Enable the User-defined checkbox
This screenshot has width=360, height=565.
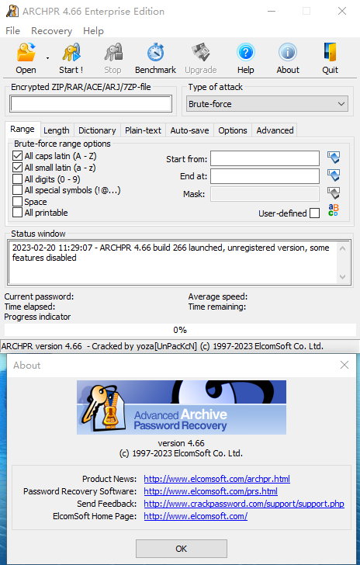pyautogui.click(x=314, y=213)
